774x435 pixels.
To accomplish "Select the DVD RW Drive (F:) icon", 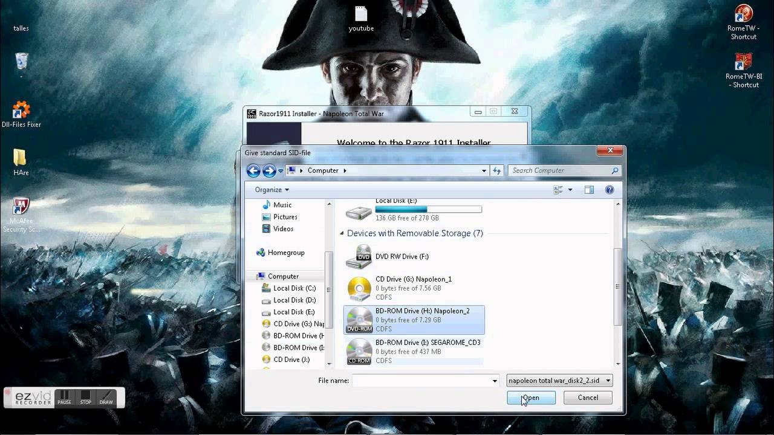I will point(359,257).
